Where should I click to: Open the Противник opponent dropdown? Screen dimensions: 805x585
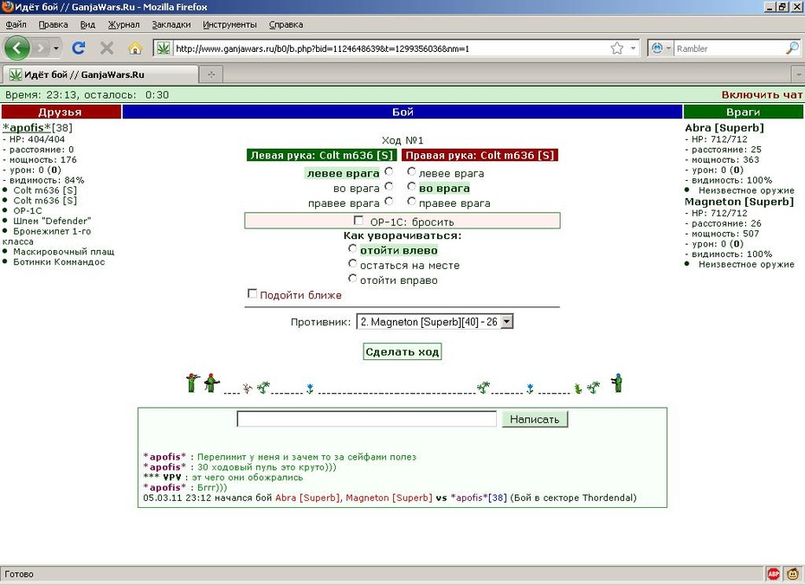pos(435,322)
